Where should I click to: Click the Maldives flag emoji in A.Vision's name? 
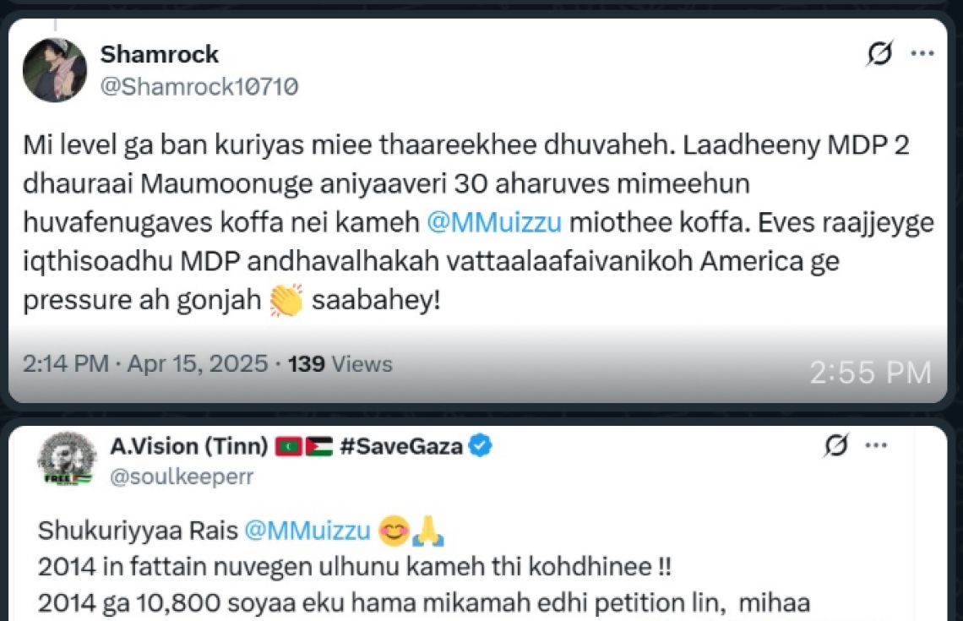[x=289, y=446]
